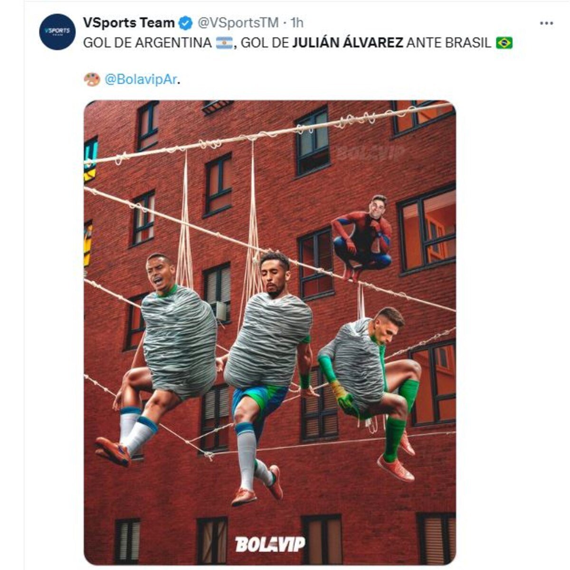Open the VSports Team profile avatar
The height and width of the screenshot is (570, 570).
(x=57, y=32)
